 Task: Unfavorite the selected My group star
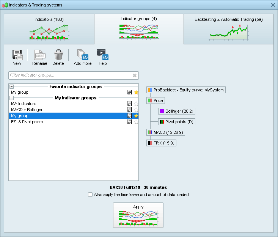(136, 116)
